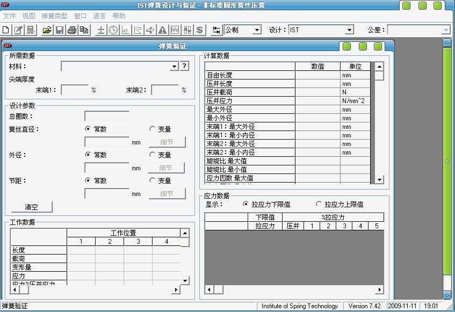Open the 帮助 menu

119,16
